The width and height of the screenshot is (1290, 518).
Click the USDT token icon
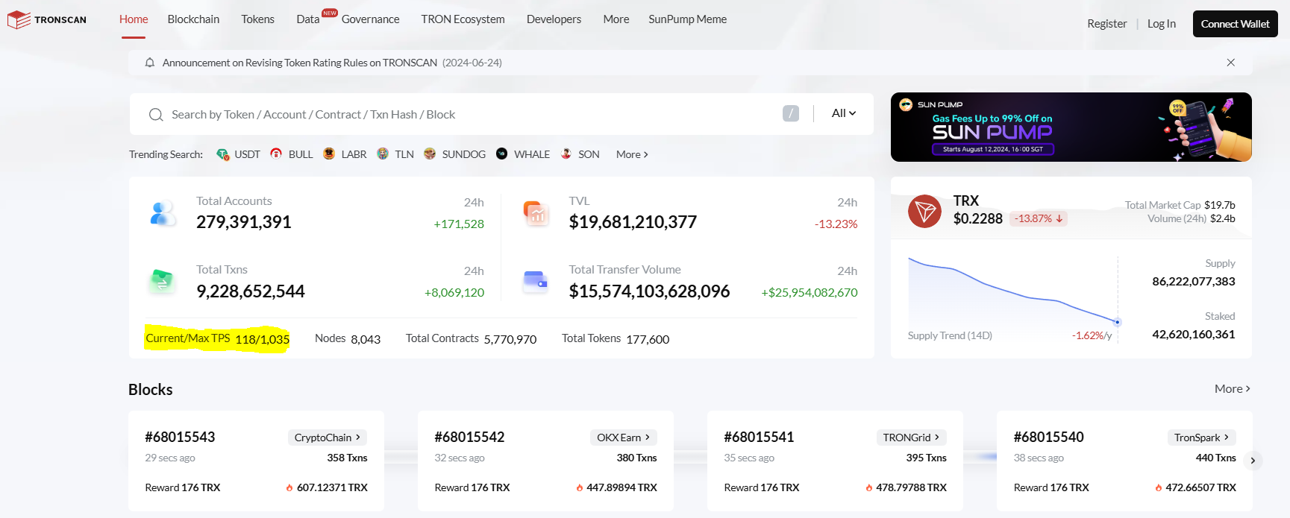click(222, 154)
